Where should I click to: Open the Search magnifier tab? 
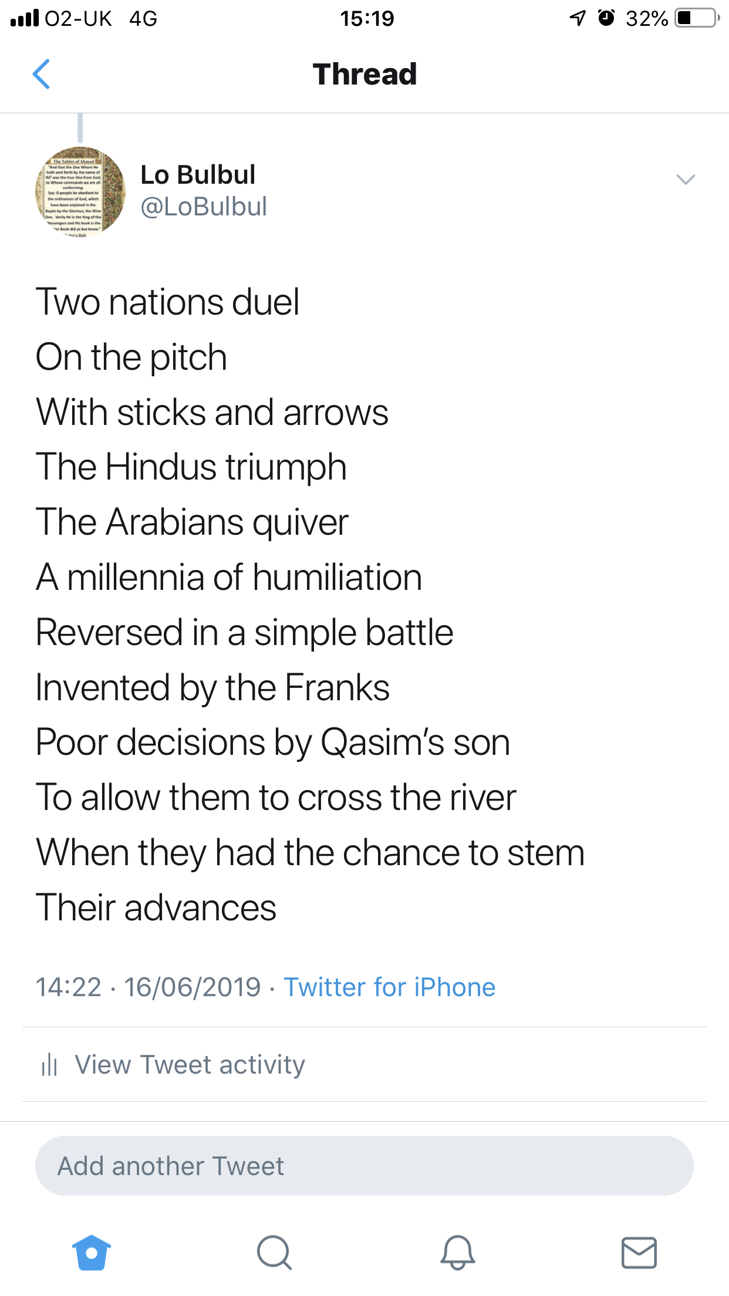(274, 1253)
